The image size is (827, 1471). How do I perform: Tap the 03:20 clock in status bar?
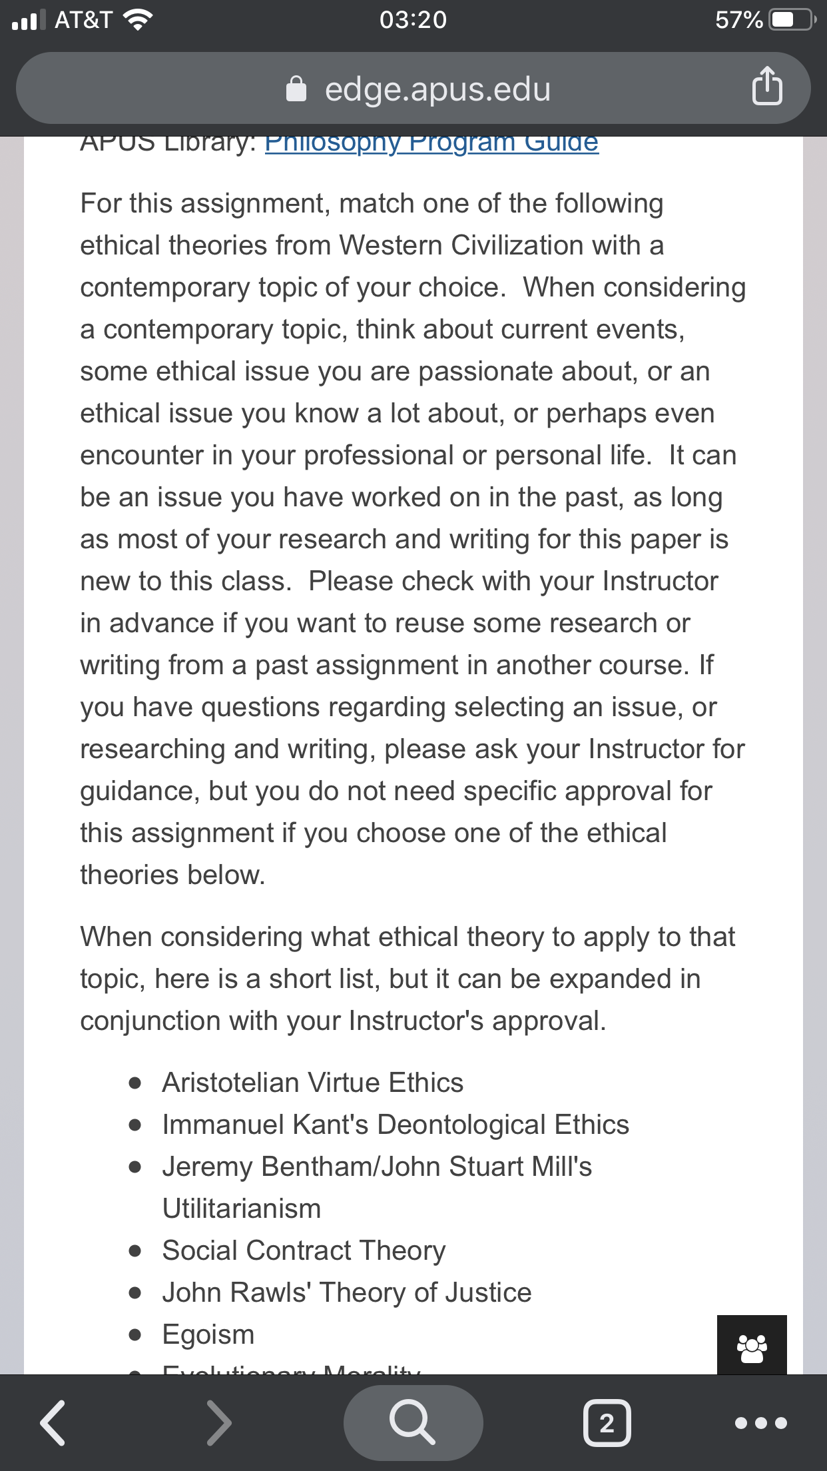(413, 20)
